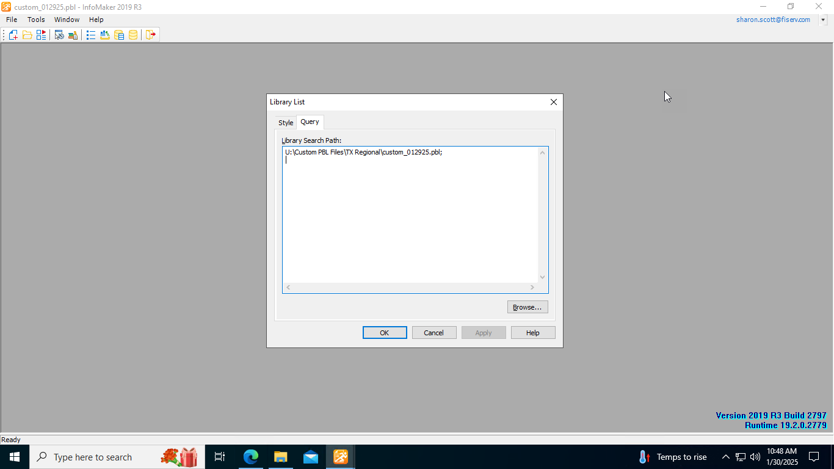Click the To-Do List icon

click(91, 35)
